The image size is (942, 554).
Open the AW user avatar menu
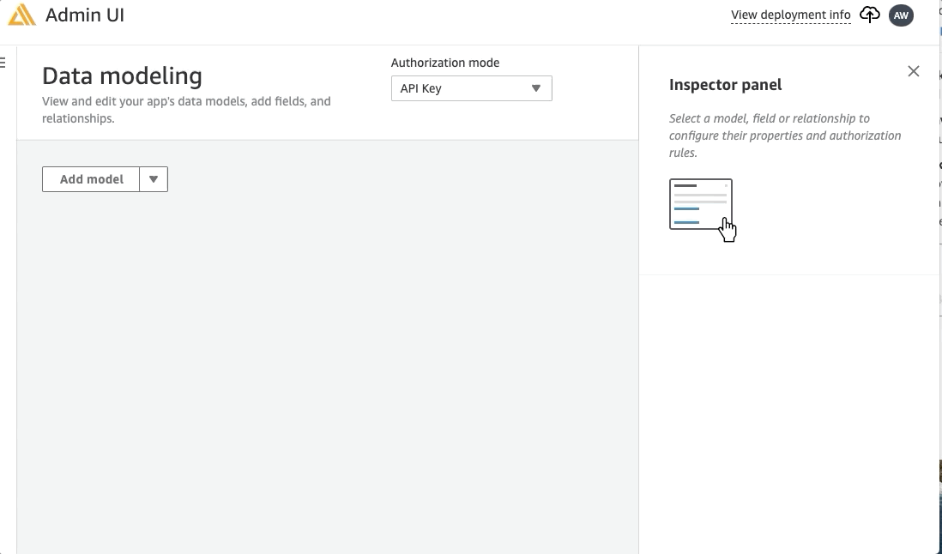coord(901,15)
